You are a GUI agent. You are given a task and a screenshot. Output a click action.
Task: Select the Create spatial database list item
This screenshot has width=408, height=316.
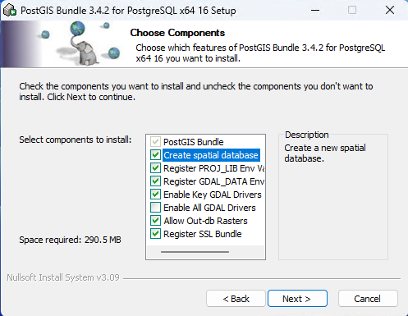pyautogui.click(x=211, y=155)
